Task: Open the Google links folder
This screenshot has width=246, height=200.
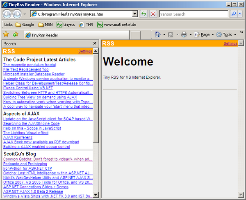Action: click(25, 25)
